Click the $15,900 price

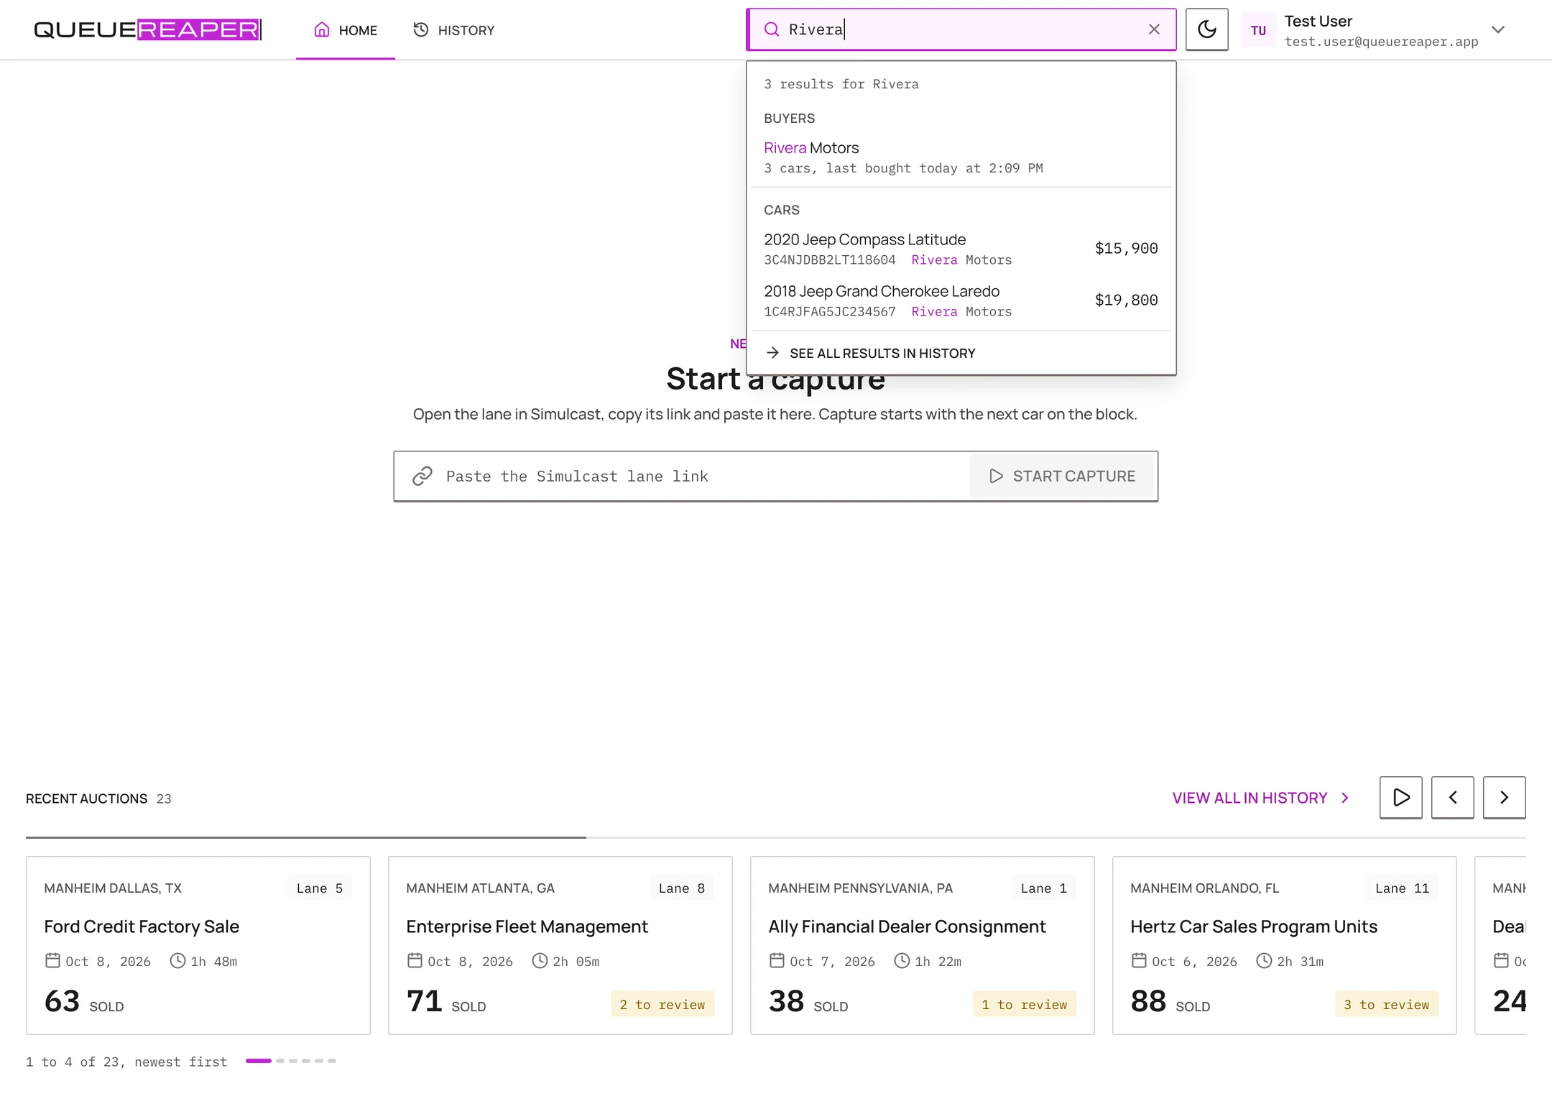[1126, 249]
